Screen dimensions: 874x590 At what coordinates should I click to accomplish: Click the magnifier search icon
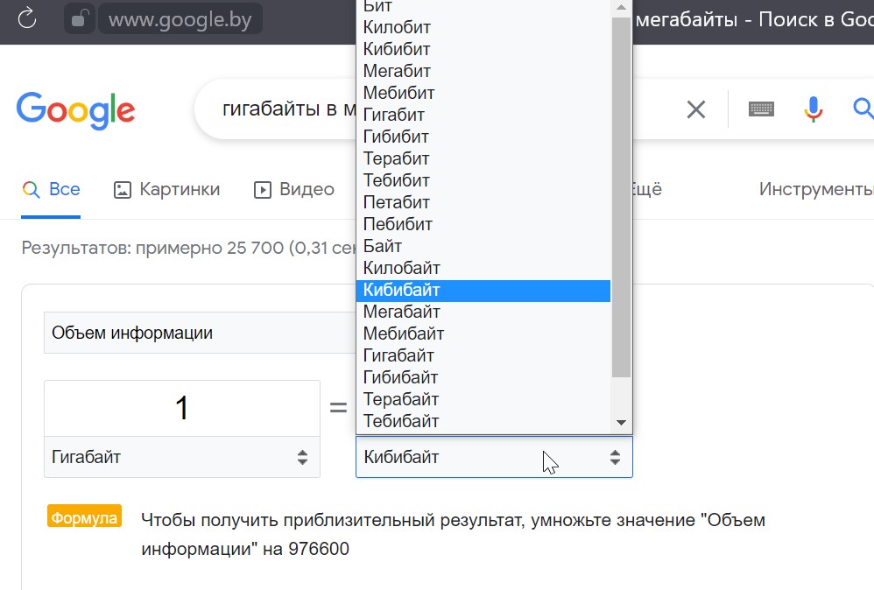(863, 109)
